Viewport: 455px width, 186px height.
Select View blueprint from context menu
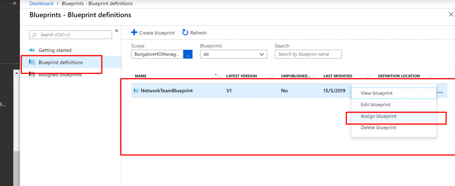pyautogui.click(x=376, y=93)
